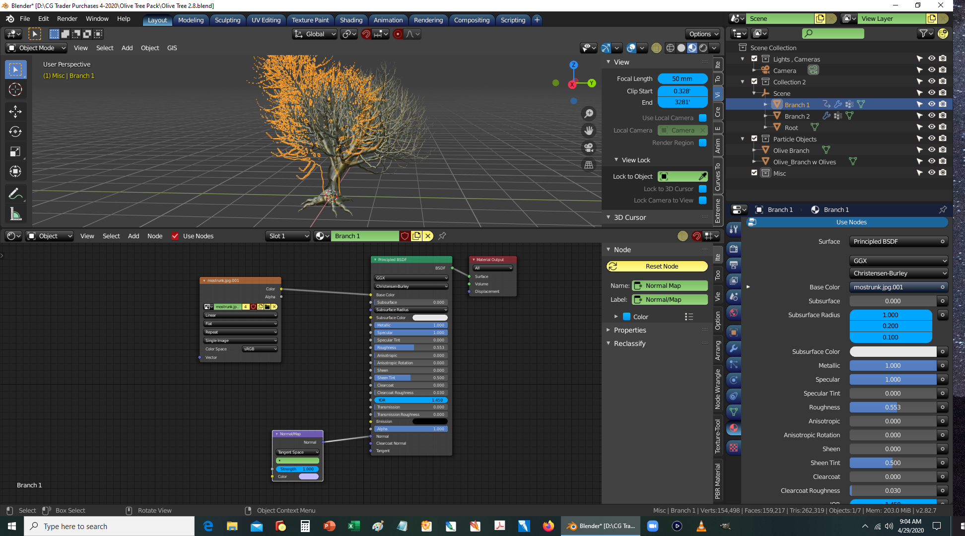Uncheck the Use Nodes checkbox
This screenshot has height=536, width=965.
click(x=175, y=236)
